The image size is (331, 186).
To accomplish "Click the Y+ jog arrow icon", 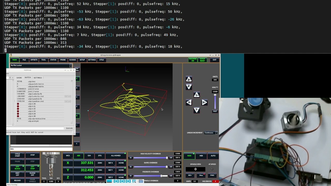I will (197, 95).
